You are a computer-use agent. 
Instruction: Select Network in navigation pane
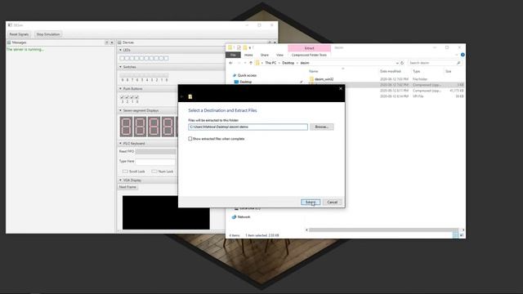pyautogui.click(x=244, y=217)
